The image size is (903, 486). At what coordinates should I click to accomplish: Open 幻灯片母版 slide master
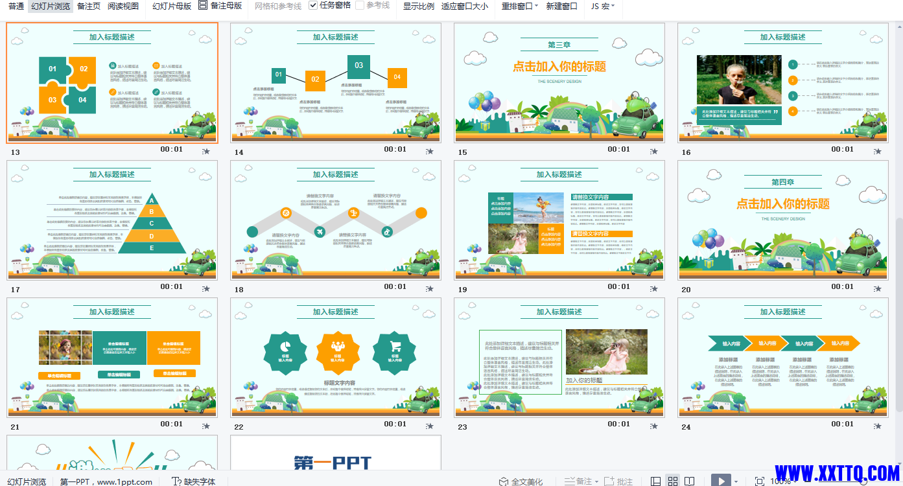(172, 6)
